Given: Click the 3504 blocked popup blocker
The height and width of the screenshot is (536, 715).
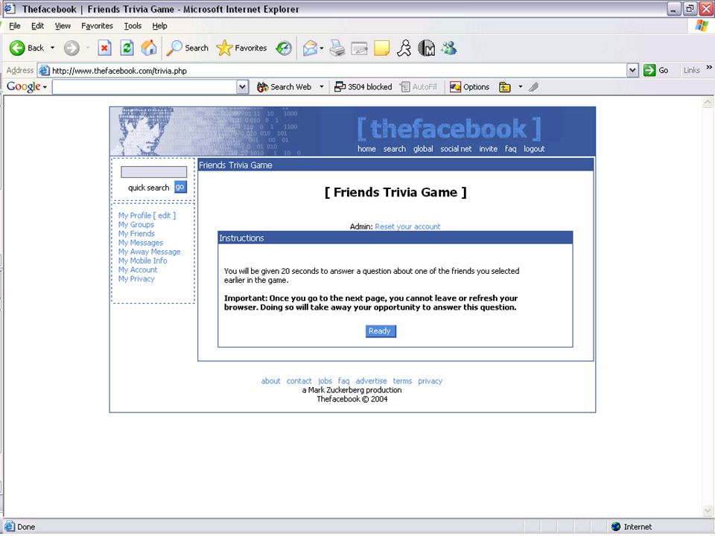Looking at the screenshot, I should (x=363, y=86).
